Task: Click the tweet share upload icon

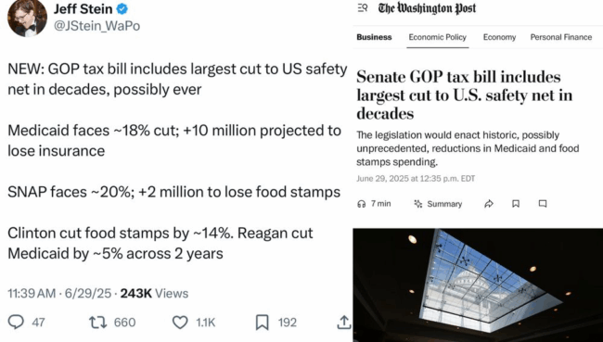Action: click(x=344, y=322)
